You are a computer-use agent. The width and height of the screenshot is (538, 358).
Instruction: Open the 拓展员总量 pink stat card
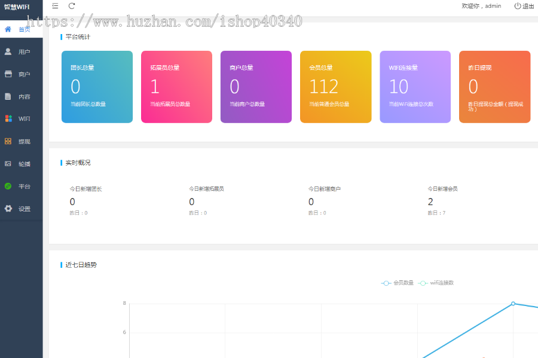click(x=177, y=87)
